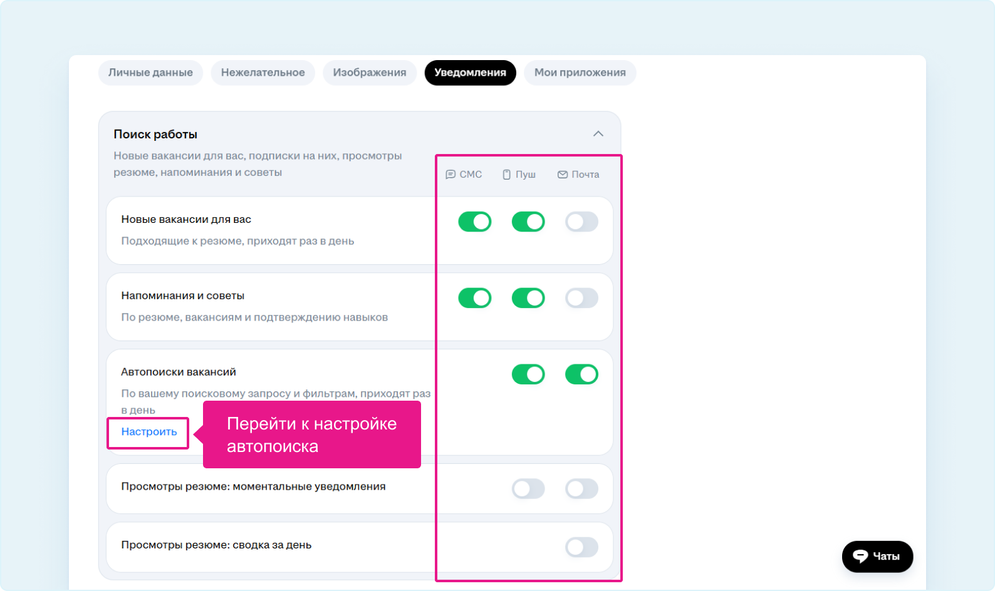
Task: Go to the Изображения tab
Action: (x=369, y=73)
